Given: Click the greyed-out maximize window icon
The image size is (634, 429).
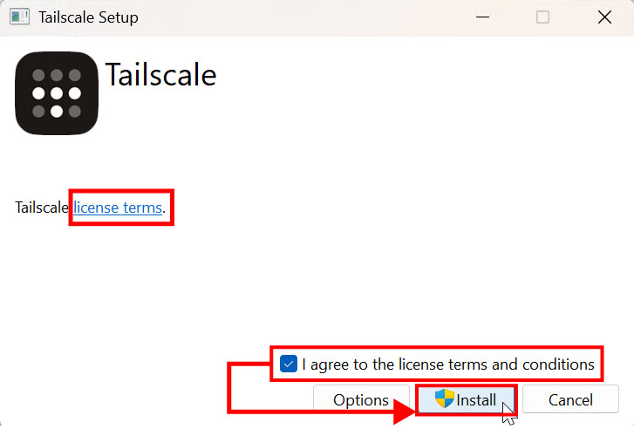Looking at the screenshot, I should 542,17.
